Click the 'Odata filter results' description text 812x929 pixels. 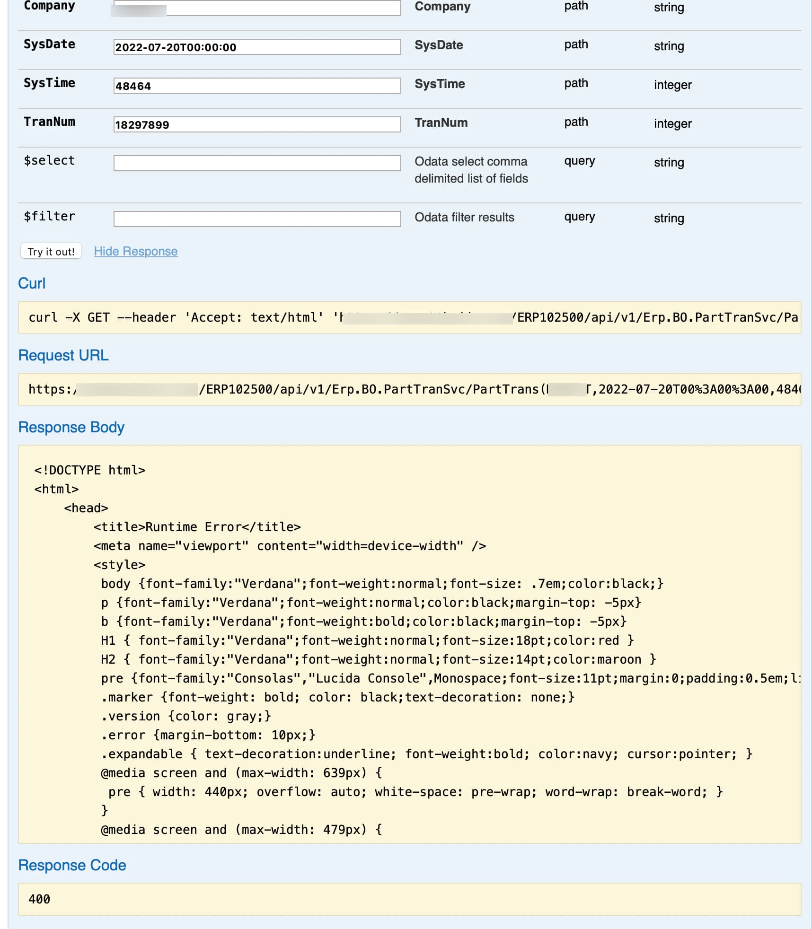point(464,217)
